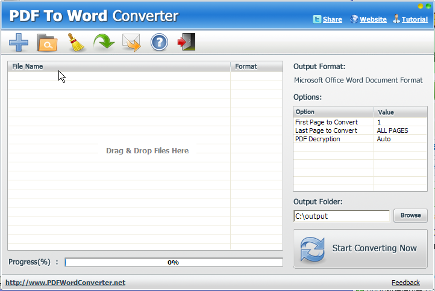Viewport: 435px width, 291px height.
Task: Click the ALL PAGES value cell
Action: tap(400, 130)
